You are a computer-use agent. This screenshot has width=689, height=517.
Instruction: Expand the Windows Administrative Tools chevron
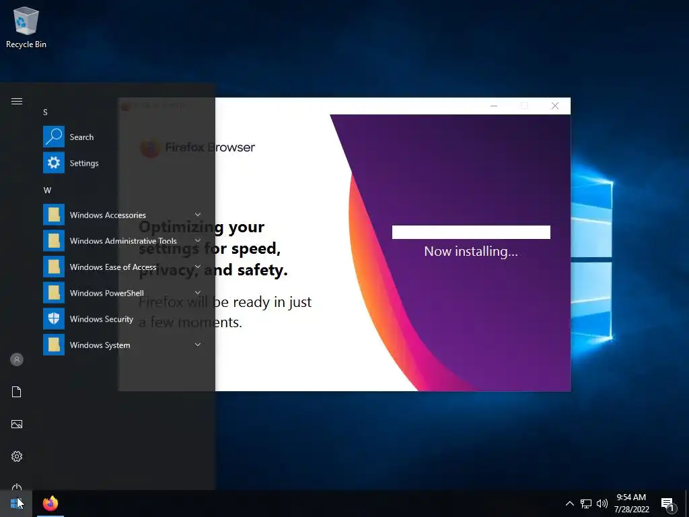pyautogui.click(x=198, y=240)
